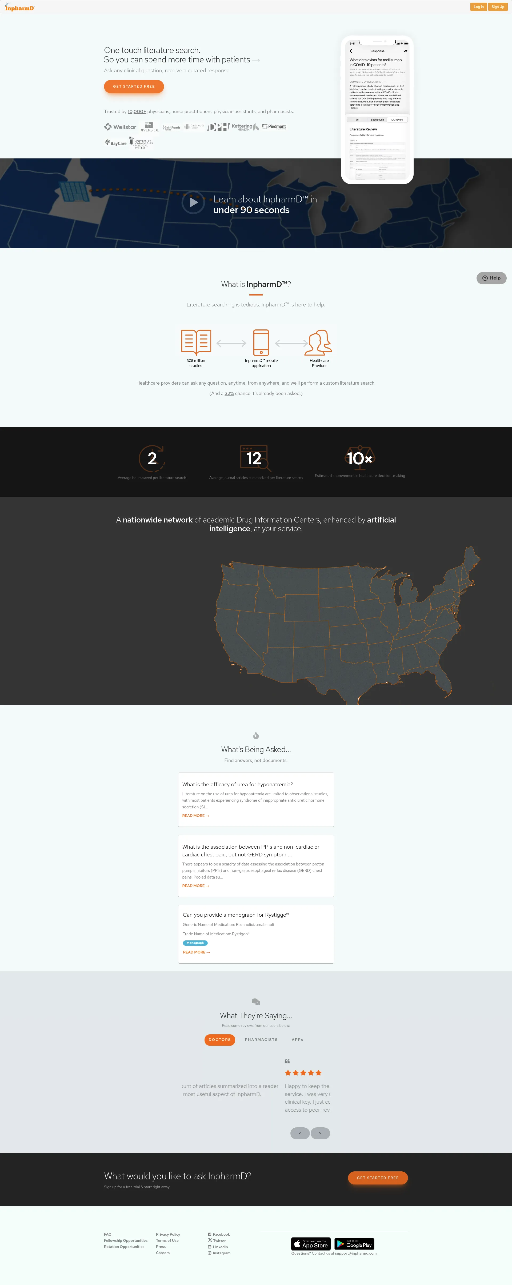This screenshot has height=1285, width=512.
Task: Click the Sign Up button
Action: tap(498, 7)
